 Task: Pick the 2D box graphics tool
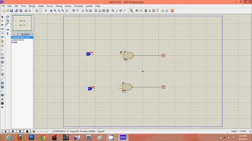2,83
